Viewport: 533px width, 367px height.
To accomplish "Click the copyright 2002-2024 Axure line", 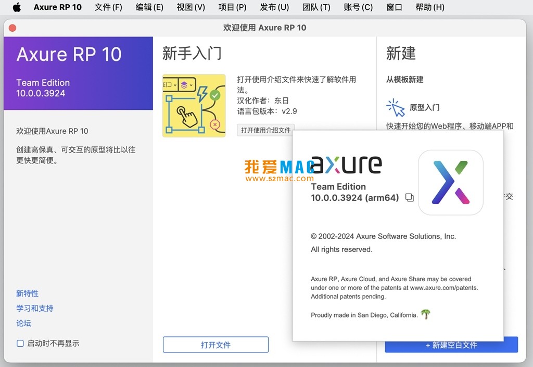I will pos(383,236).
